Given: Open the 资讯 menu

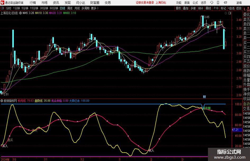Looking at the screenshot, I should (56, 3).
